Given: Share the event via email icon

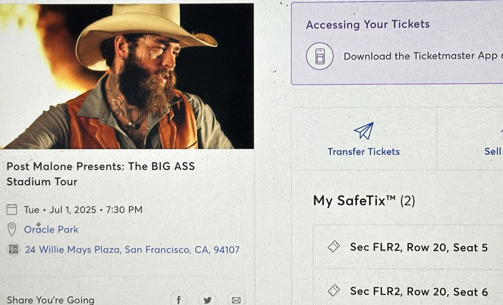Looking at the screenshot, I should (236, 299).
